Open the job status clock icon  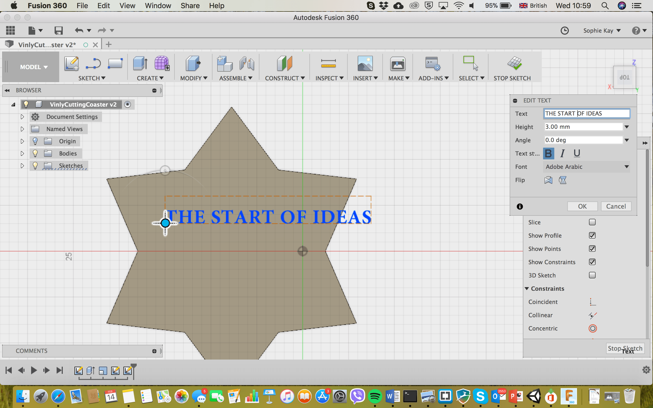(564, 31)
